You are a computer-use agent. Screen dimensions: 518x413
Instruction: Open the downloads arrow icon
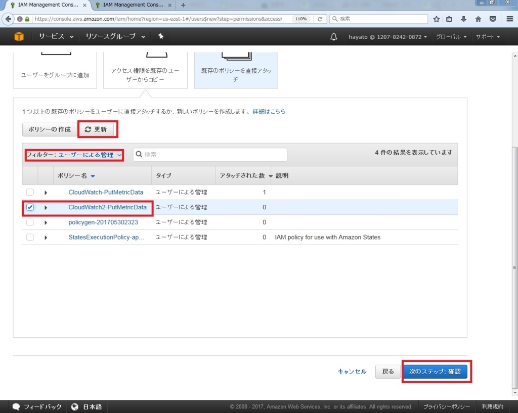click(x=463, y=19)
